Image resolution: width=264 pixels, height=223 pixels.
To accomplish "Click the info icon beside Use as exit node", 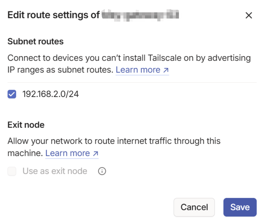I will point(102,171).
